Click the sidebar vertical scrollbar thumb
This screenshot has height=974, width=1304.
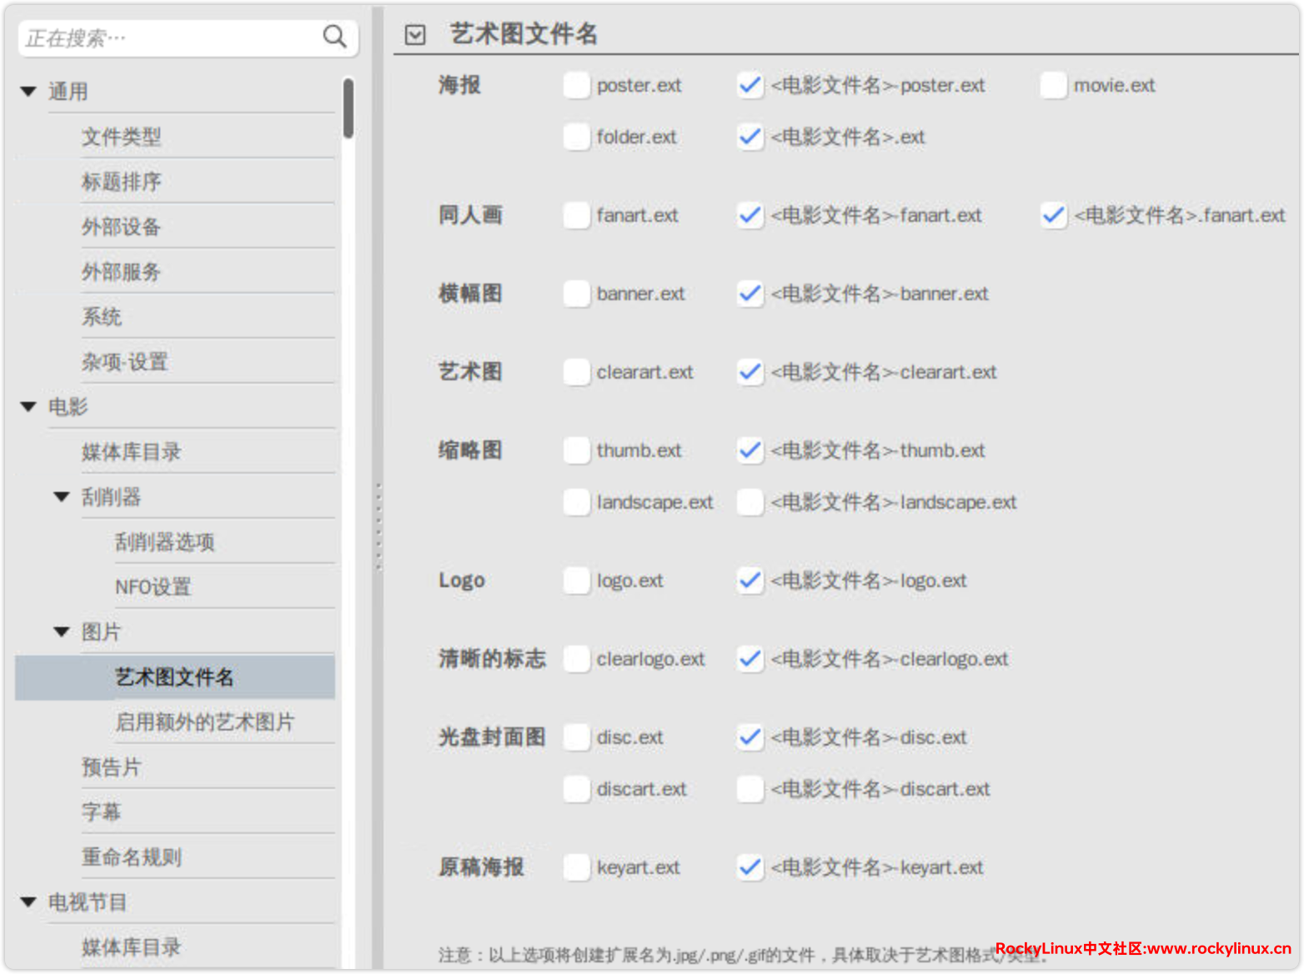(349, 108)
